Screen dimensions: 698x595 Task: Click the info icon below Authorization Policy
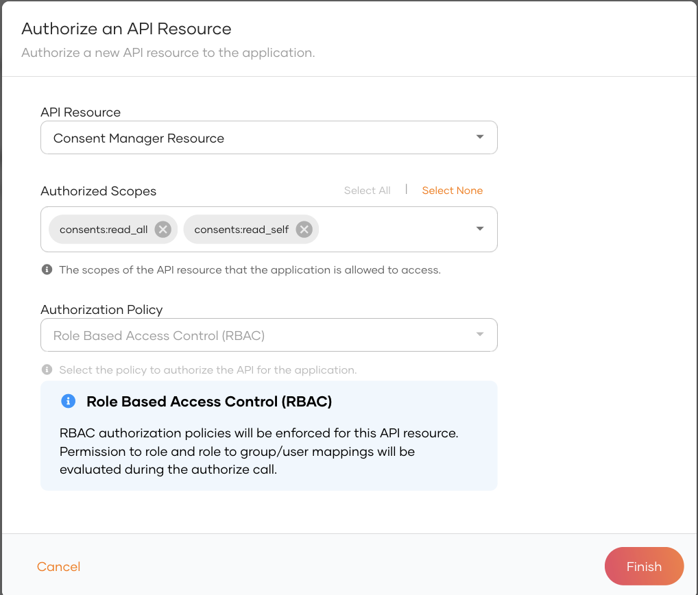(47, 369)
